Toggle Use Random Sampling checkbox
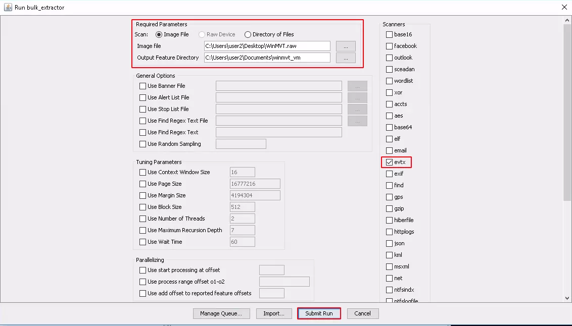 point(142,144)
